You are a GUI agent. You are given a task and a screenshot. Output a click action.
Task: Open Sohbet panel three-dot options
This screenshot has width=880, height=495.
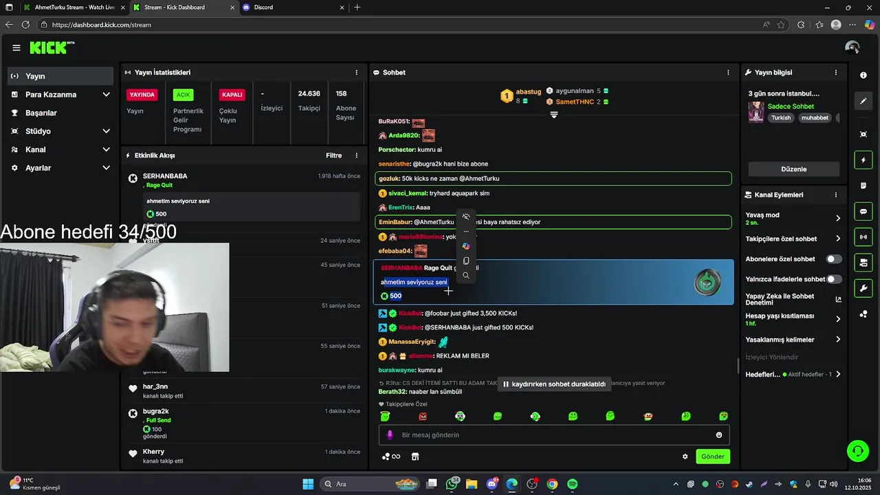coord(728,72)
